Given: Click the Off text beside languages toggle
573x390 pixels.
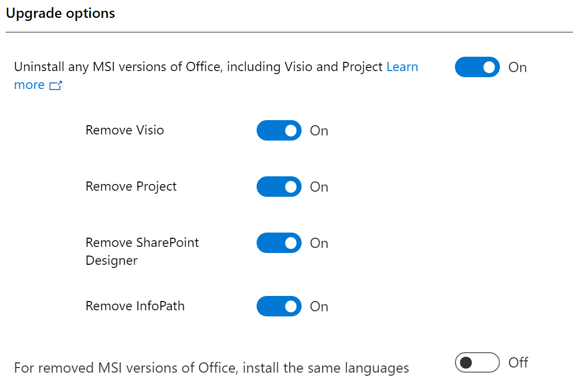Looking at the screenshot, I should click(518, 362).
